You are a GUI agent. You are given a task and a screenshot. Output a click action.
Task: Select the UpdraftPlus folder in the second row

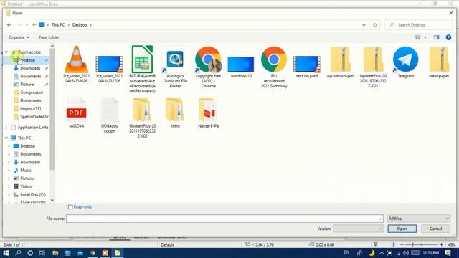[x=142, y=118]
